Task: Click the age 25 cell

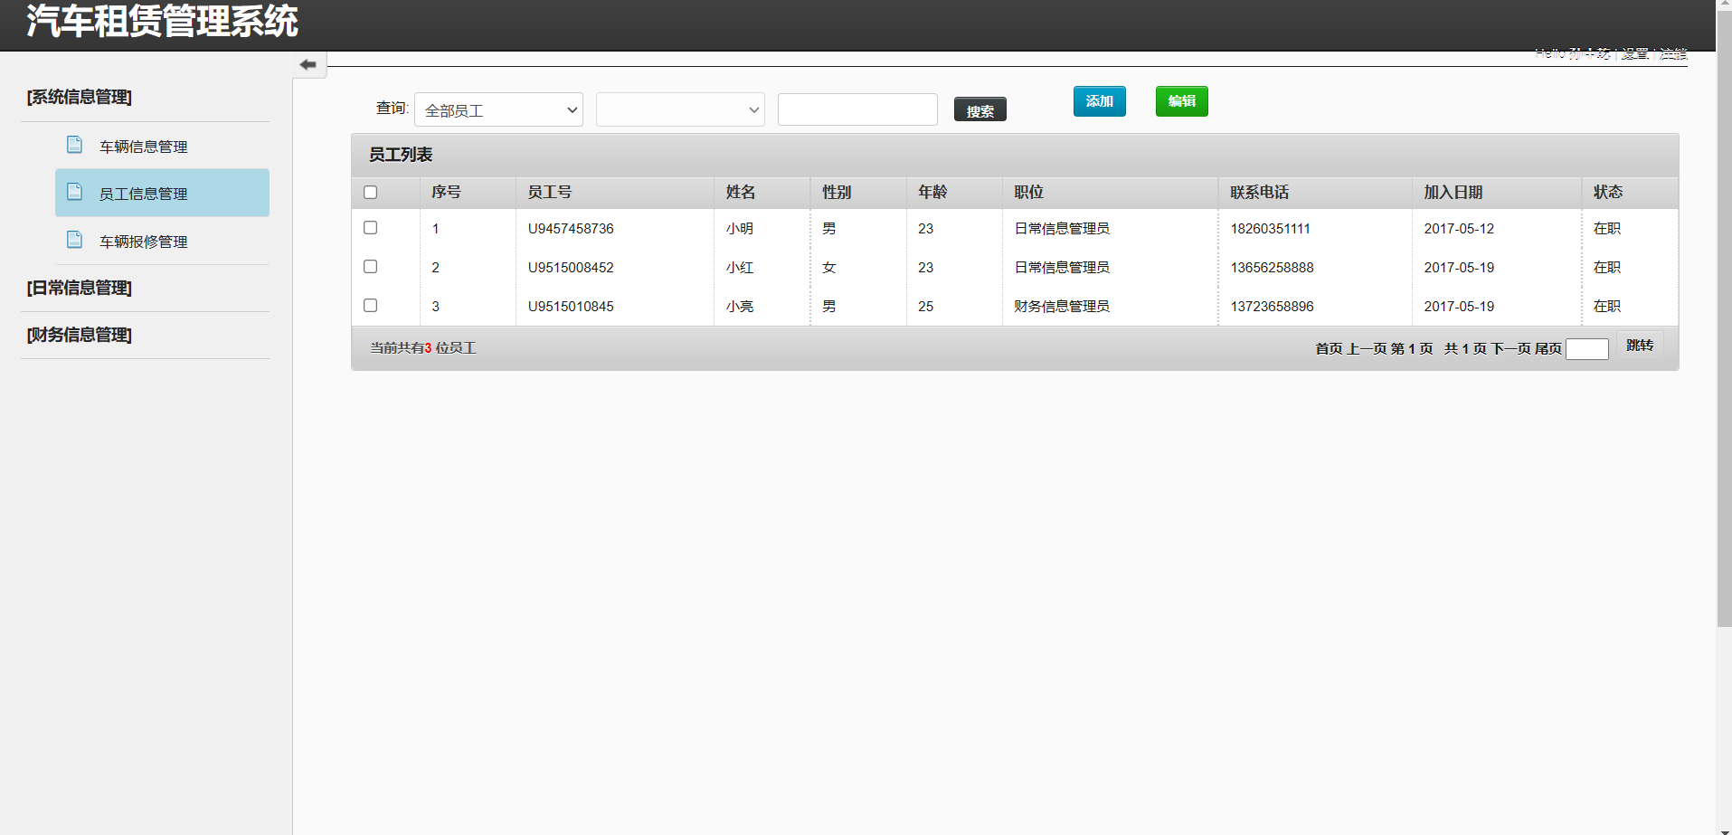Action: pyautogui.click(x=925, y=307)
